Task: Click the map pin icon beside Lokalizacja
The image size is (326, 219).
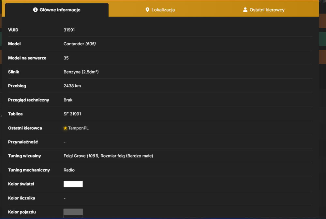Action: pyautogui.click(x=147, y=10)
